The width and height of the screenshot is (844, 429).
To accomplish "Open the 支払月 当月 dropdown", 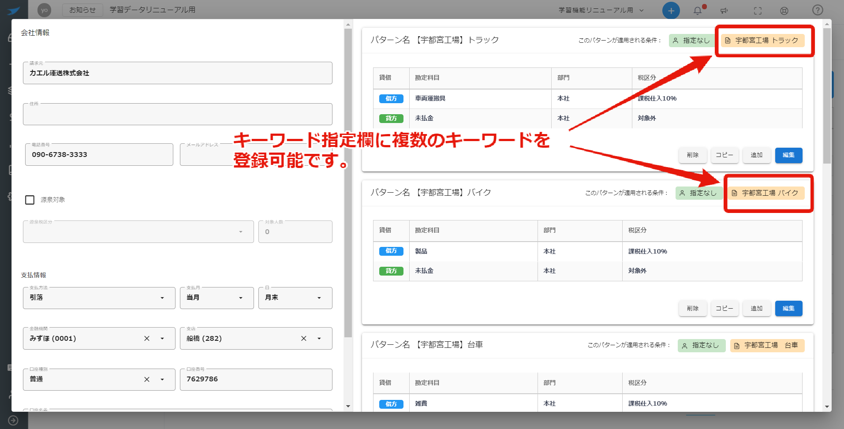I will 217,298.
